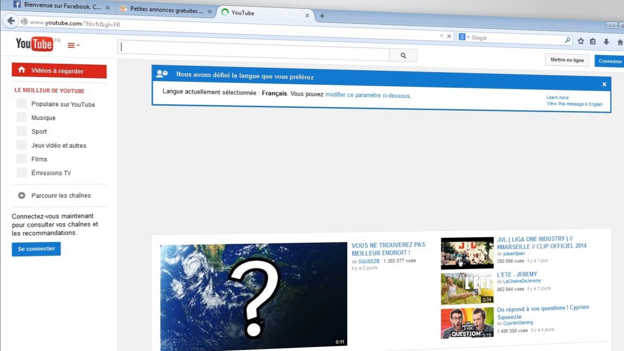Stop loading with the address bar X
This screenshot has height=351, width=624.
[x=449, y=36]
